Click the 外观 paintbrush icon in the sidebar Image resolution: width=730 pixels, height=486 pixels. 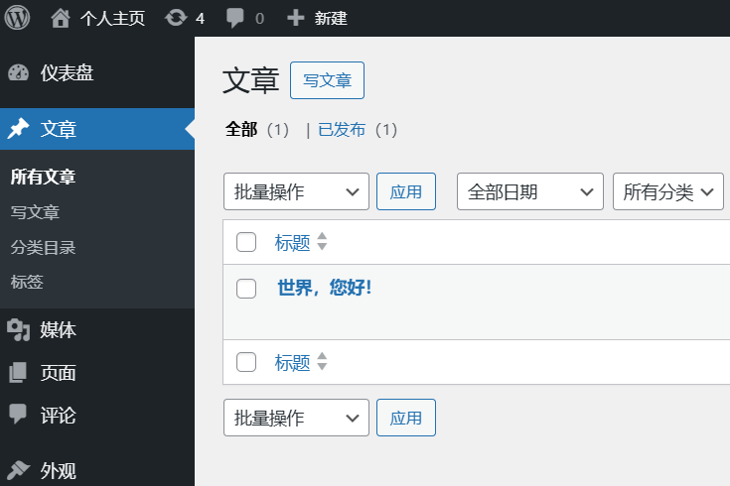(19, 470)
